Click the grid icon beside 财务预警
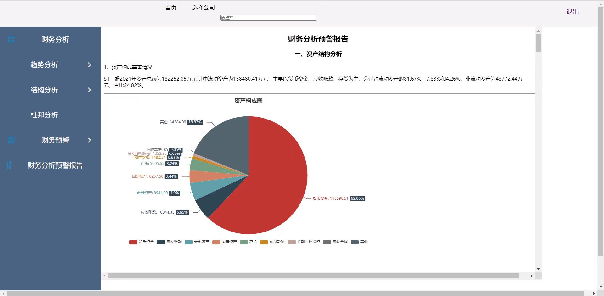604x296 pixels. click(x=11, y=140)
